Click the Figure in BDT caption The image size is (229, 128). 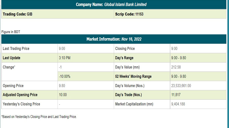coord(11,32)
